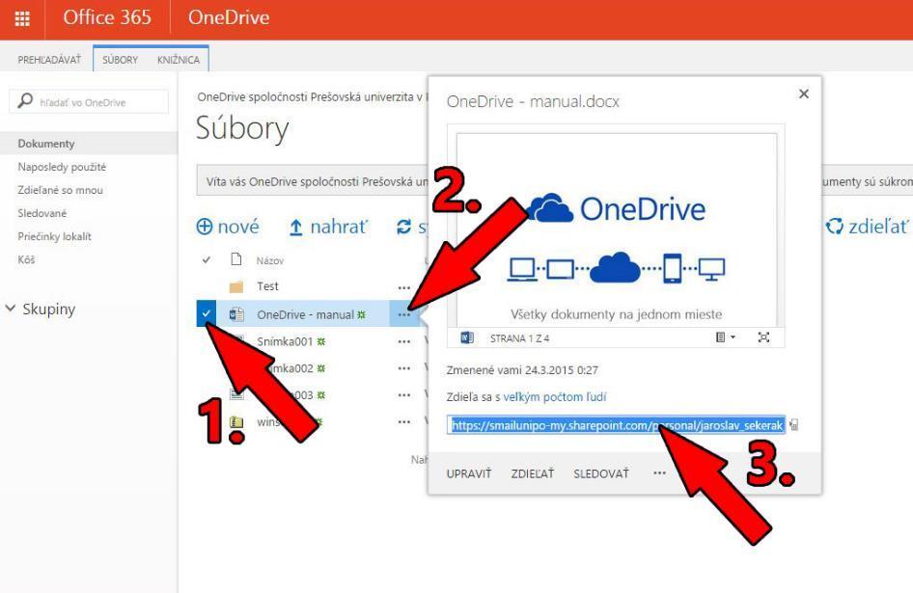This screenshot has width=913, height=593.
Task: Open ellipsis menu for the Snímka003 row
Action: (x=404, y=395)
